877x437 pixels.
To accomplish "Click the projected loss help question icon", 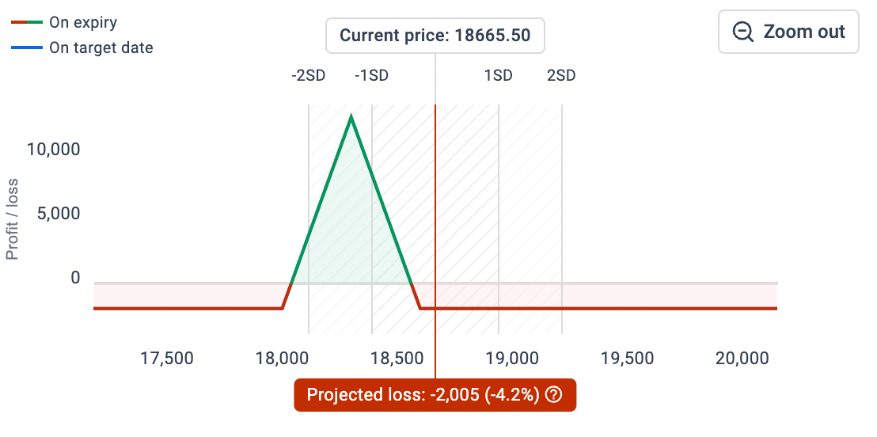I will [x=554, y=395].
